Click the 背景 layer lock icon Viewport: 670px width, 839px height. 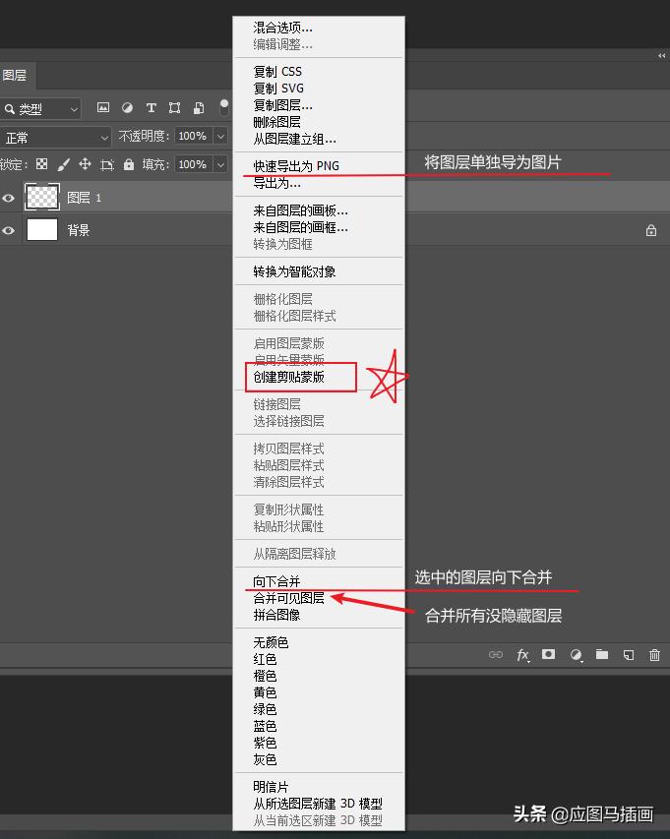point(650,230)
